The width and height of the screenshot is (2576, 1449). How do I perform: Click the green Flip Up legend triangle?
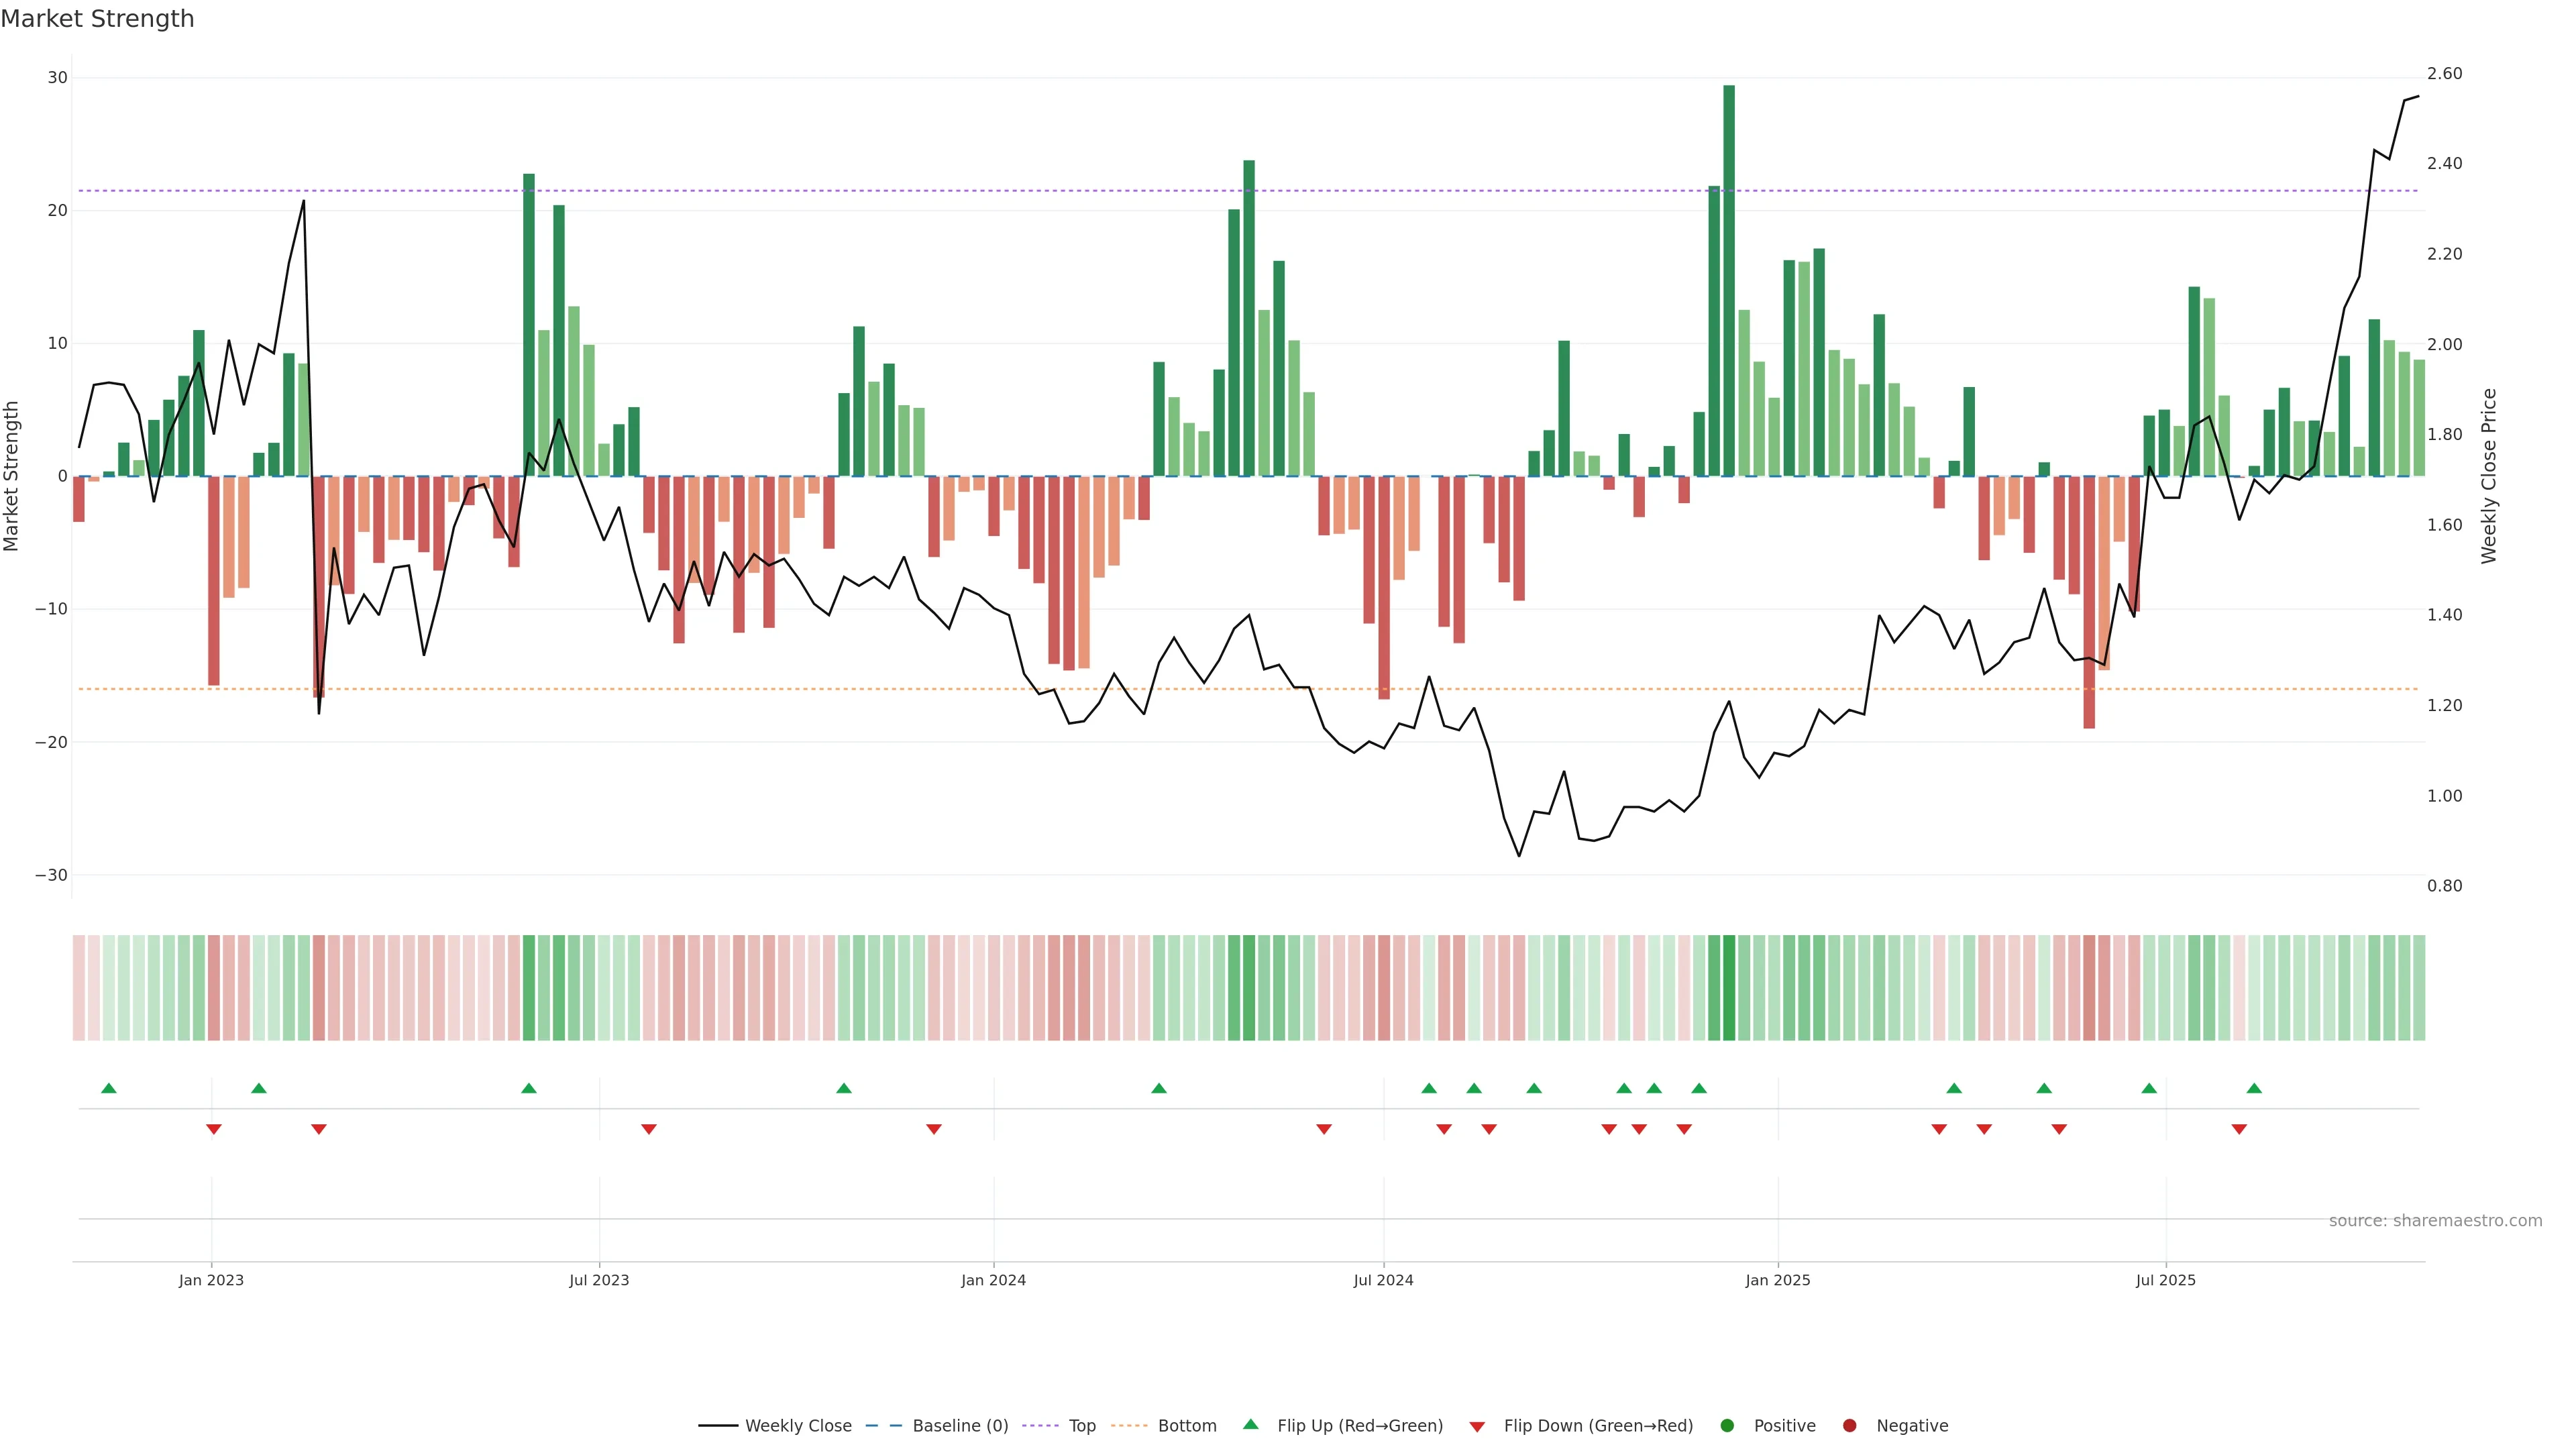[x=1250, y=1424]
